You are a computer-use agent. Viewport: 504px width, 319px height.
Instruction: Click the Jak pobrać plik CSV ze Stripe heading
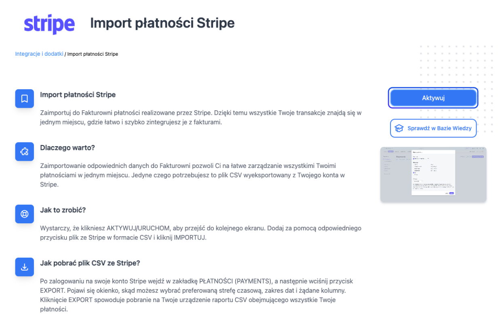pyautogui.click(x=90, y=263)
